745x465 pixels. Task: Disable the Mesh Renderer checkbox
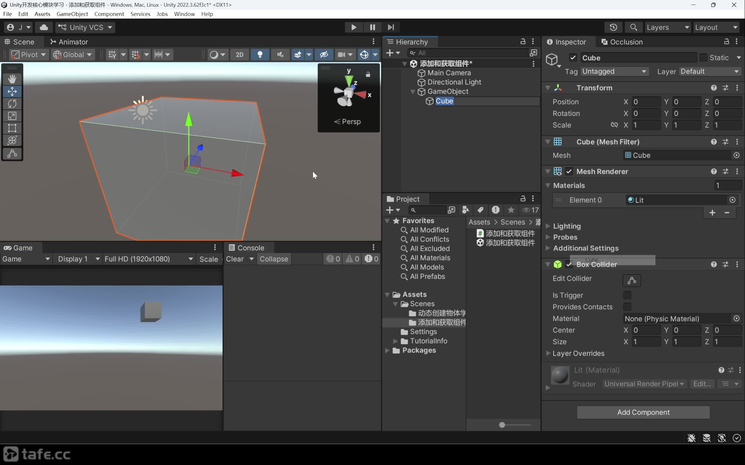click(569, 171)
